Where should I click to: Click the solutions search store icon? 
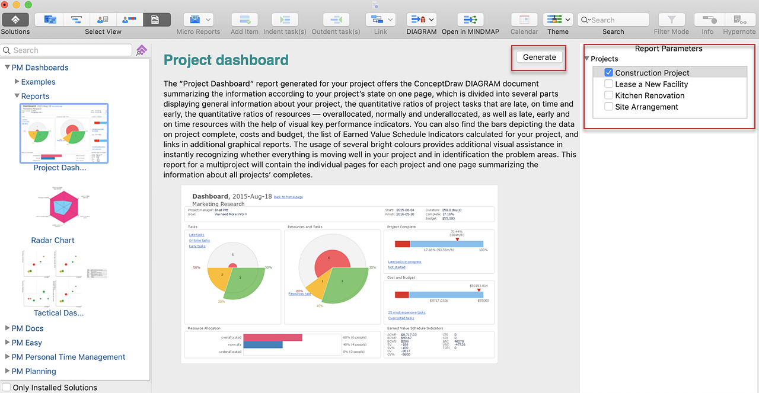point(141,50)
